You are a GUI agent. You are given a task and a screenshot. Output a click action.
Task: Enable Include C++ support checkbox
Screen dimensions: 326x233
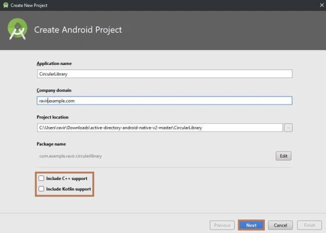tap(41, 178)
